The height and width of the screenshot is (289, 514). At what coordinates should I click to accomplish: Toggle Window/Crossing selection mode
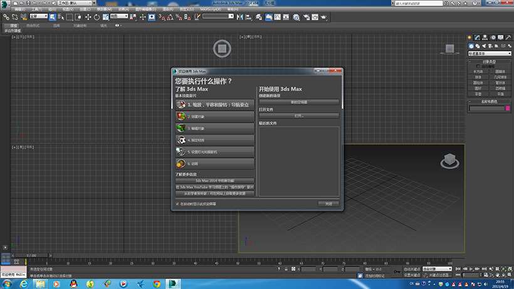coord(78,17)
